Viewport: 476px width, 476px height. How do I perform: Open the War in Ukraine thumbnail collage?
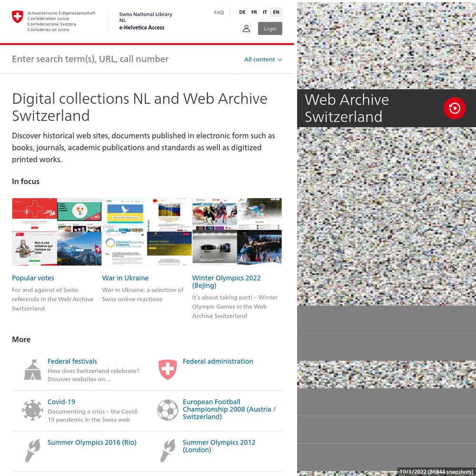[x=147, y=232]
